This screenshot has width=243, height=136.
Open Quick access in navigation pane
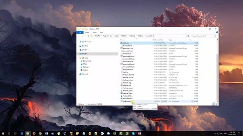[x=85, y=42]
